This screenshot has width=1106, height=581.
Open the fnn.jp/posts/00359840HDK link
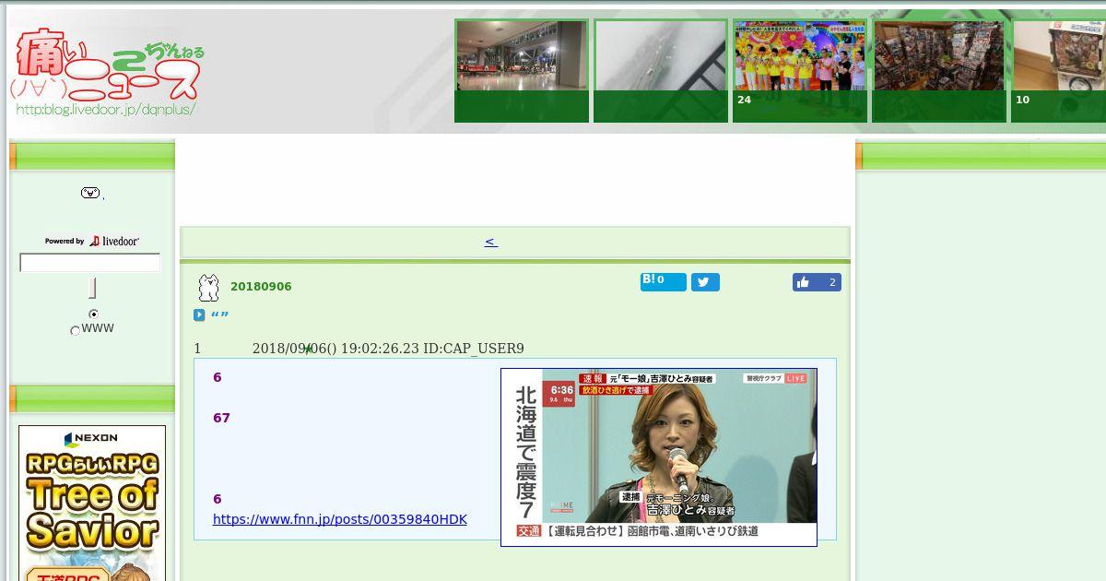tap(340, 519)
